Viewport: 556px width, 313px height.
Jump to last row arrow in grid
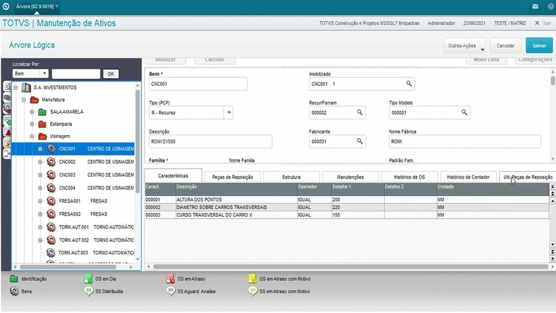552,259
